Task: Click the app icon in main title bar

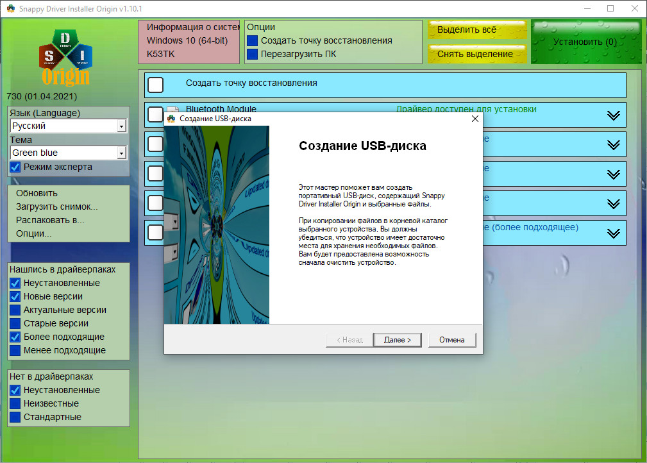Action: [x=10, y=8]
